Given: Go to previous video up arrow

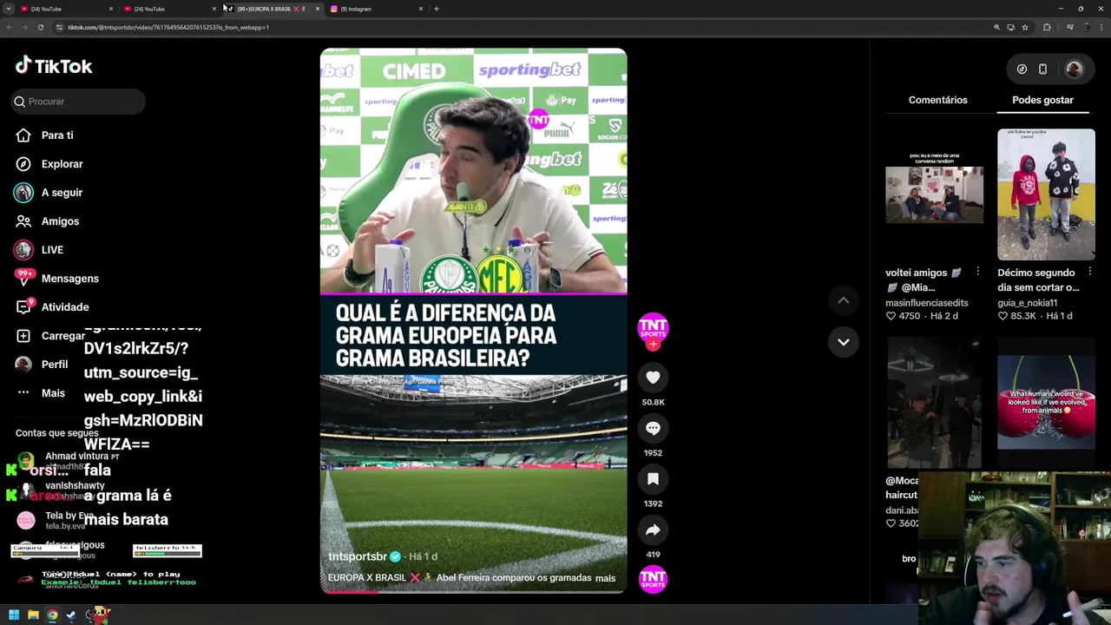Looking at the screenshot, I should [x=843, y=300].
